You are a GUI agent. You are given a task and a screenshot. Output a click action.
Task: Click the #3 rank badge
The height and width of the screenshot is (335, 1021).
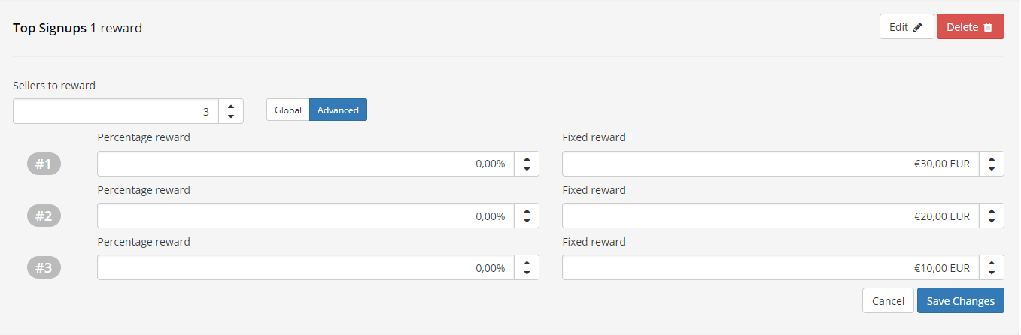coord(44,268)
